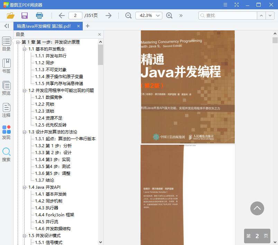The height and width of the screenshot is (245, 278).
Task: Find next search result arrow
Action: pos(270,16)
